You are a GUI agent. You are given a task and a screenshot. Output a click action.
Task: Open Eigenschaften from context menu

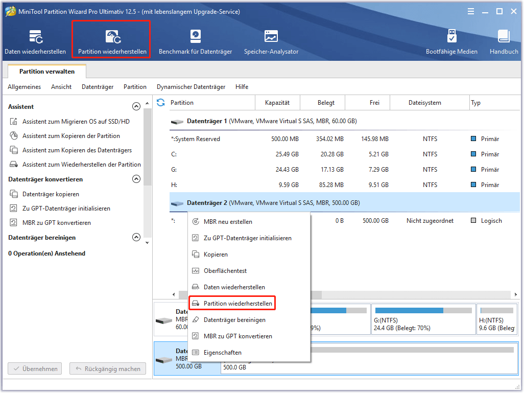tap(249, 353)
